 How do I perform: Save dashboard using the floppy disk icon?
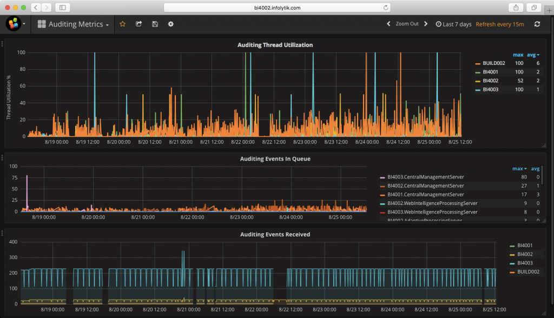tap(155, 24)
